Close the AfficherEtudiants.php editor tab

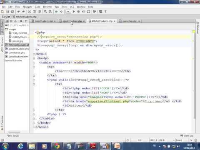[x=115, y=21]
